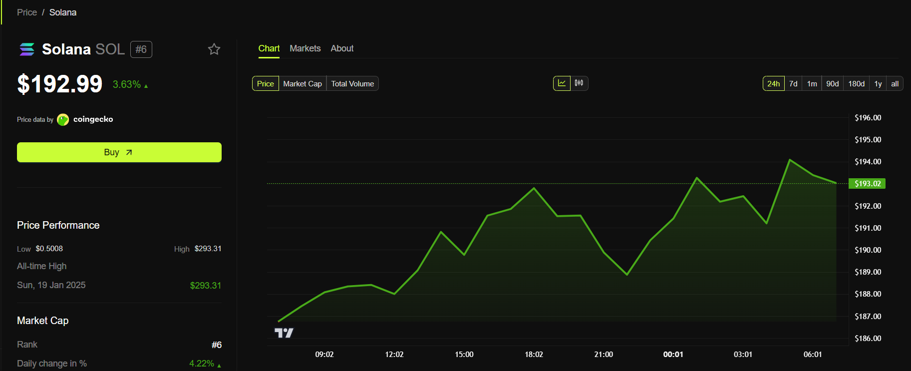Select the line chart view icon
This screenshot has width=911, height=371.
click(x=562, y=83)
